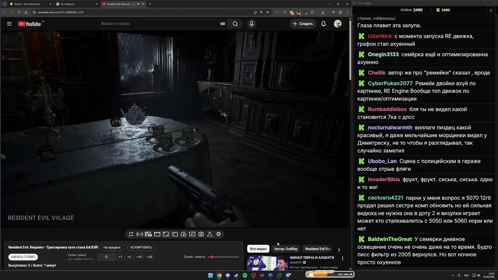Viewport: 498px width, 280px height.
Task: Open a new browser tab
Action: click(x=150, y=4)
